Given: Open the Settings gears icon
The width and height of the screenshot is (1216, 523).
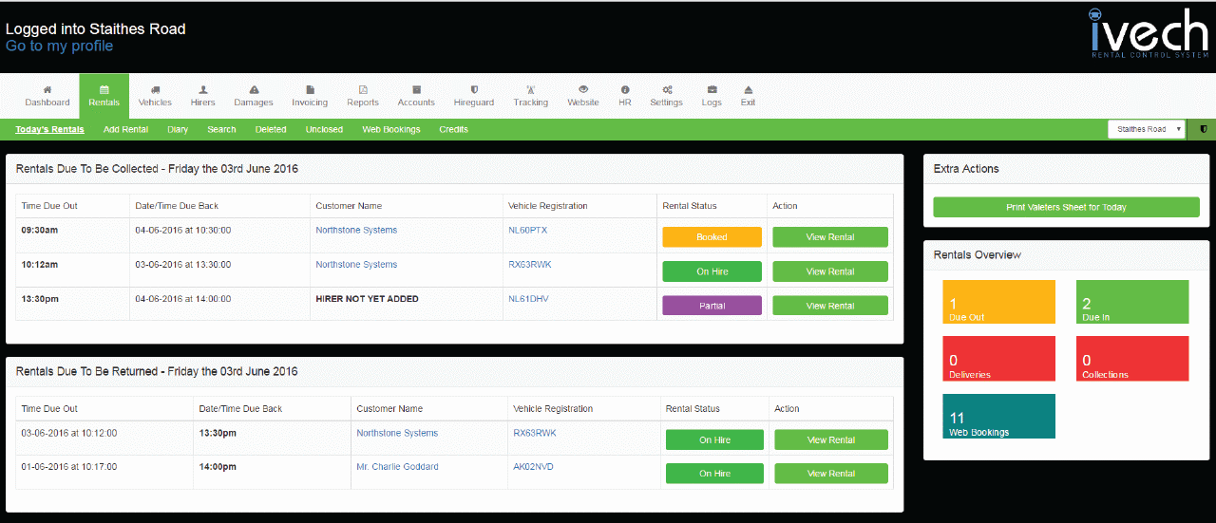Looking at the screenshot, I should [x=666, y=89].
